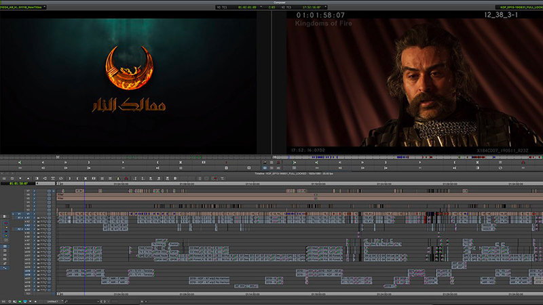This screenshot has height=305, width=543.
Task: Step back one frame in record monitor
Action: [x=340, y=162]
